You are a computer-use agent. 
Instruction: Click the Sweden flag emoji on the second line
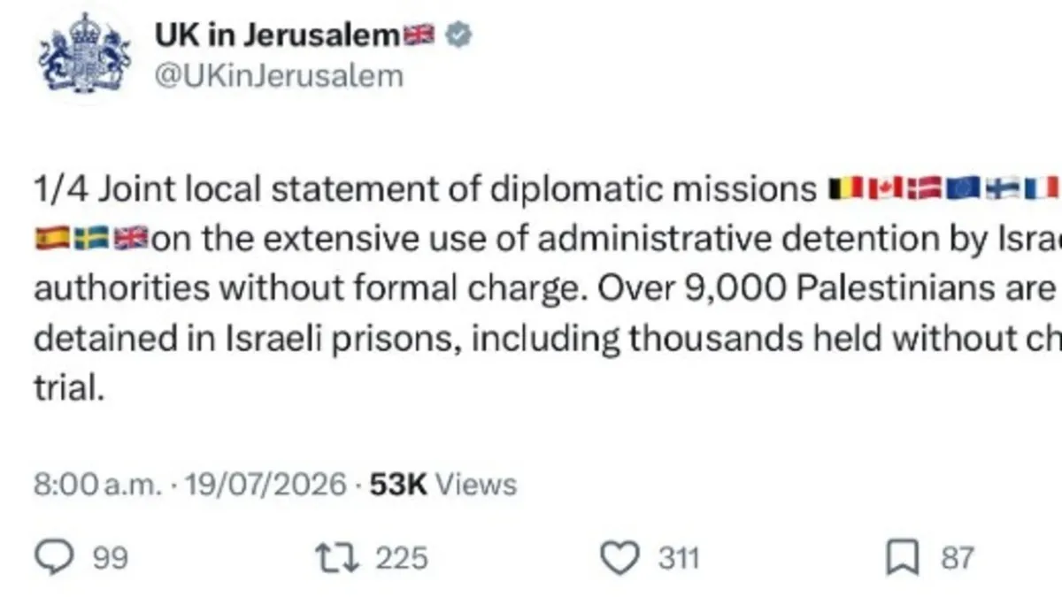point(92,240)
